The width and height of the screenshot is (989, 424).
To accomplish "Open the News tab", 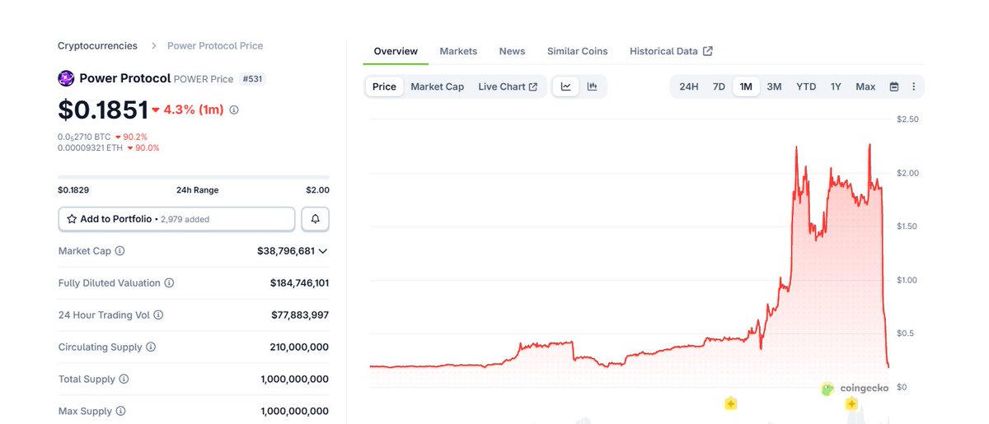I will 512,51.
